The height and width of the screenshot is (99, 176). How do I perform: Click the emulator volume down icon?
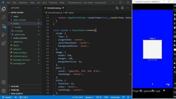point(175,68)
